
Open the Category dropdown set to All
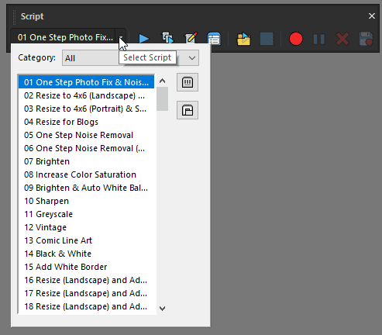click(x=130, y=57)
